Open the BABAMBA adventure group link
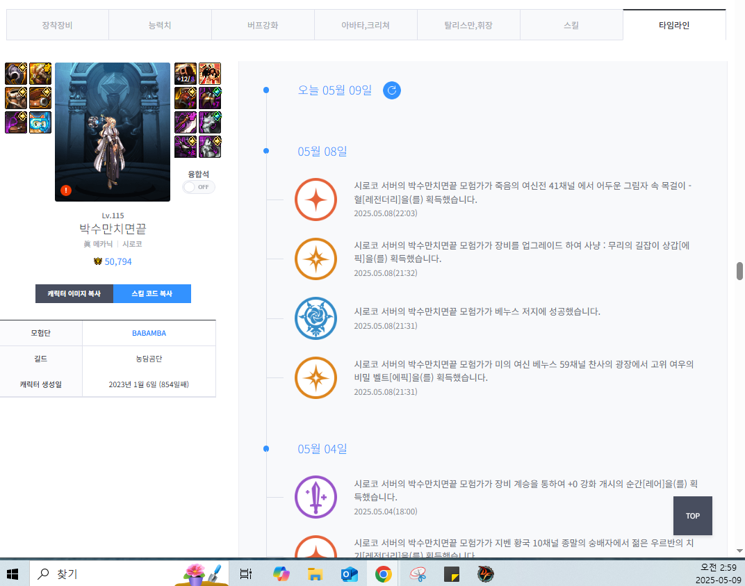 tap(149, 333)
